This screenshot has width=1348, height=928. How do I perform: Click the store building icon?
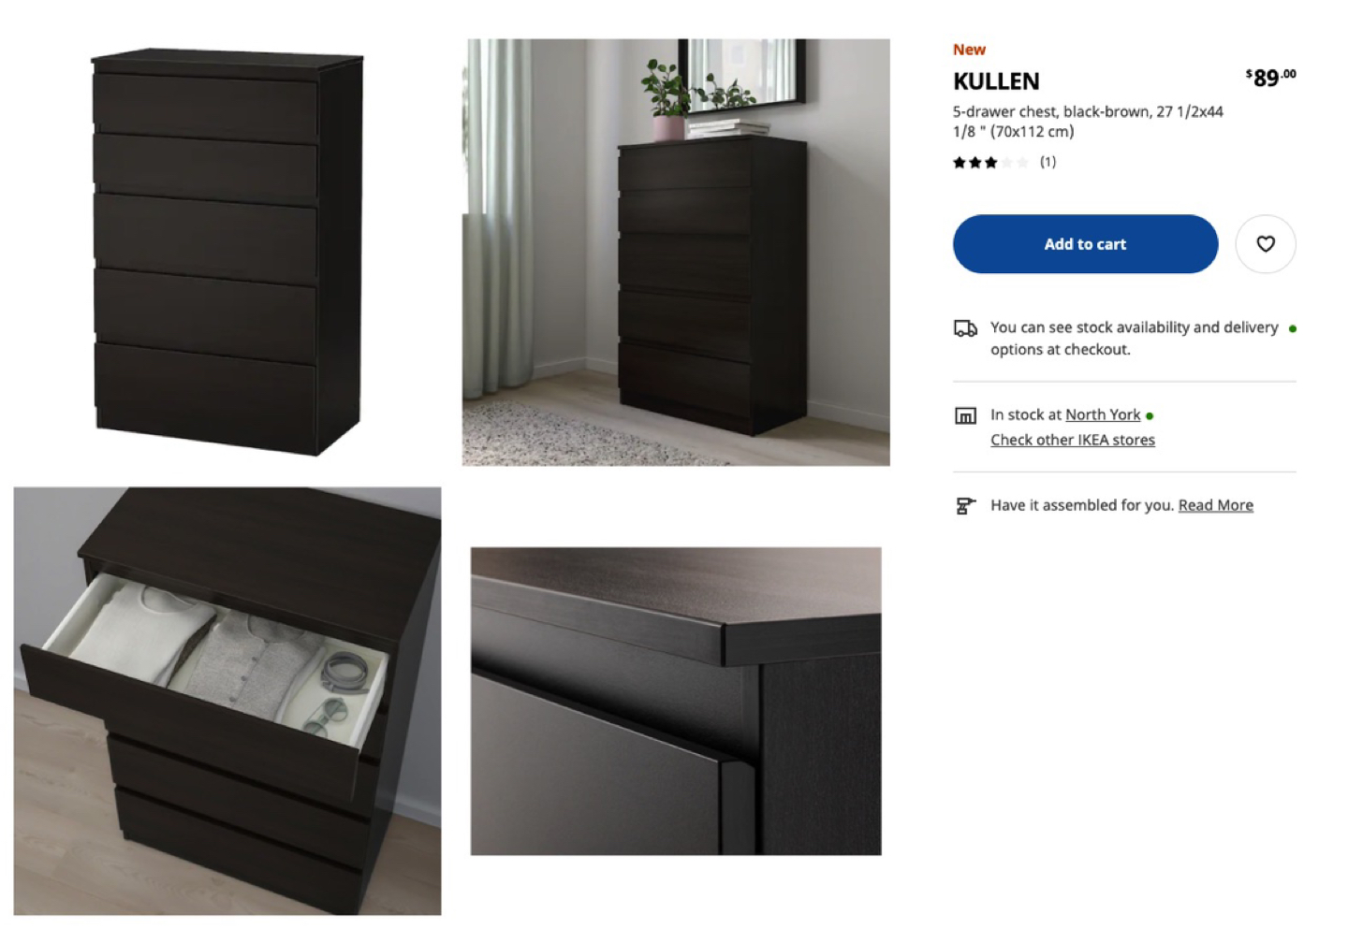point(965,415)
